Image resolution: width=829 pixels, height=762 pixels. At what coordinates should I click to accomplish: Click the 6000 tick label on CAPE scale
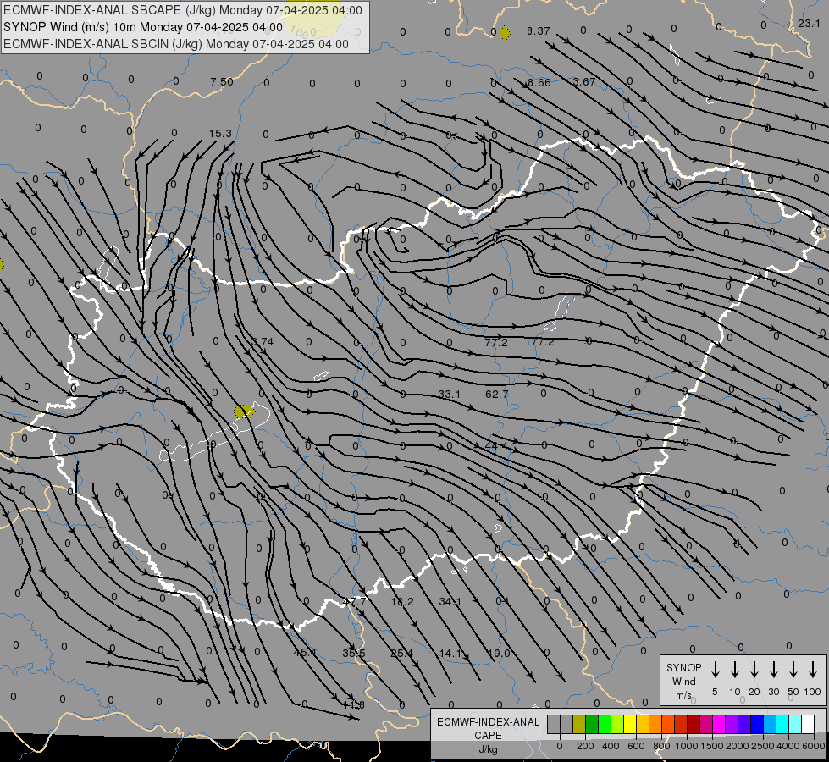pos(813,746)
